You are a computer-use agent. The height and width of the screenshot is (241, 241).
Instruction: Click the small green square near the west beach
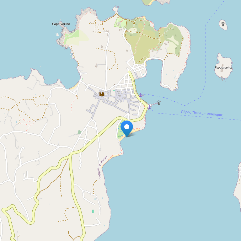pyautogui.click(x=83, y=79)
